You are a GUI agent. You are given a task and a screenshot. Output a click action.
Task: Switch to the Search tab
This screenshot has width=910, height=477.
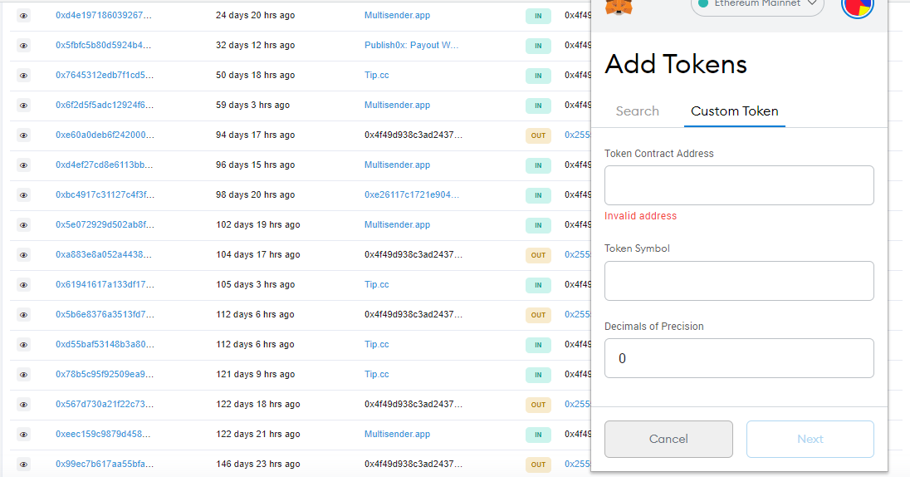637,111
